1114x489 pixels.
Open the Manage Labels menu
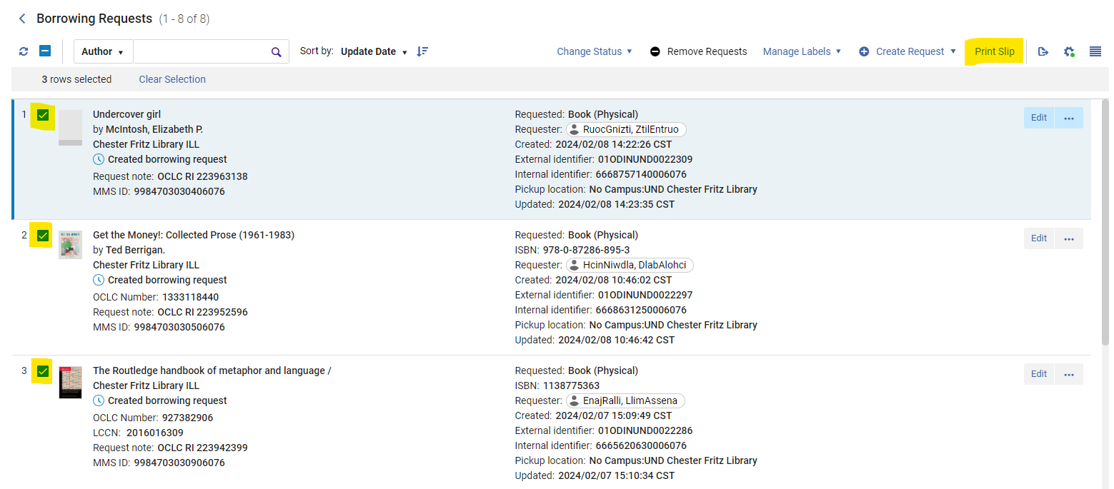pyautogui.click(x=802, y=51)
